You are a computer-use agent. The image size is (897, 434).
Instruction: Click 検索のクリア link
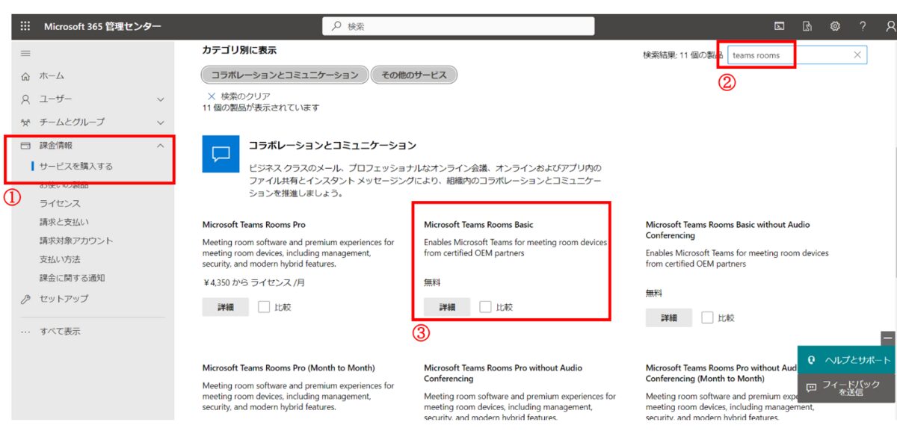pyautogui.click(x=245, y=96)
